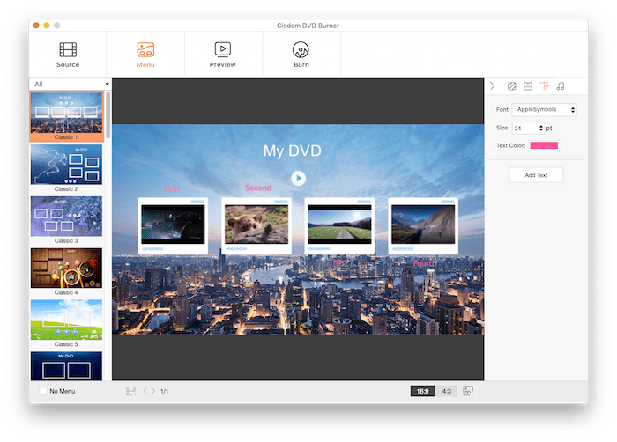The width and height of the screenshot is (617, 442).
Task: Enable the No Menu checkbox
Action: pyautogui.click(x=44, y=391)
